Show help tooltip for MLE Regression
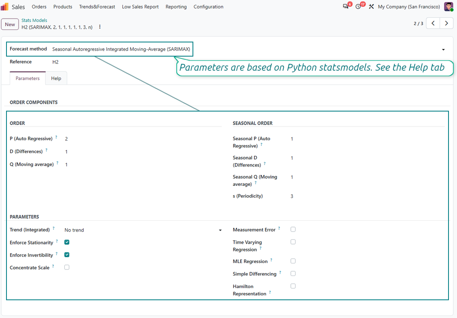457x318 pixels. tap(271, 260)
